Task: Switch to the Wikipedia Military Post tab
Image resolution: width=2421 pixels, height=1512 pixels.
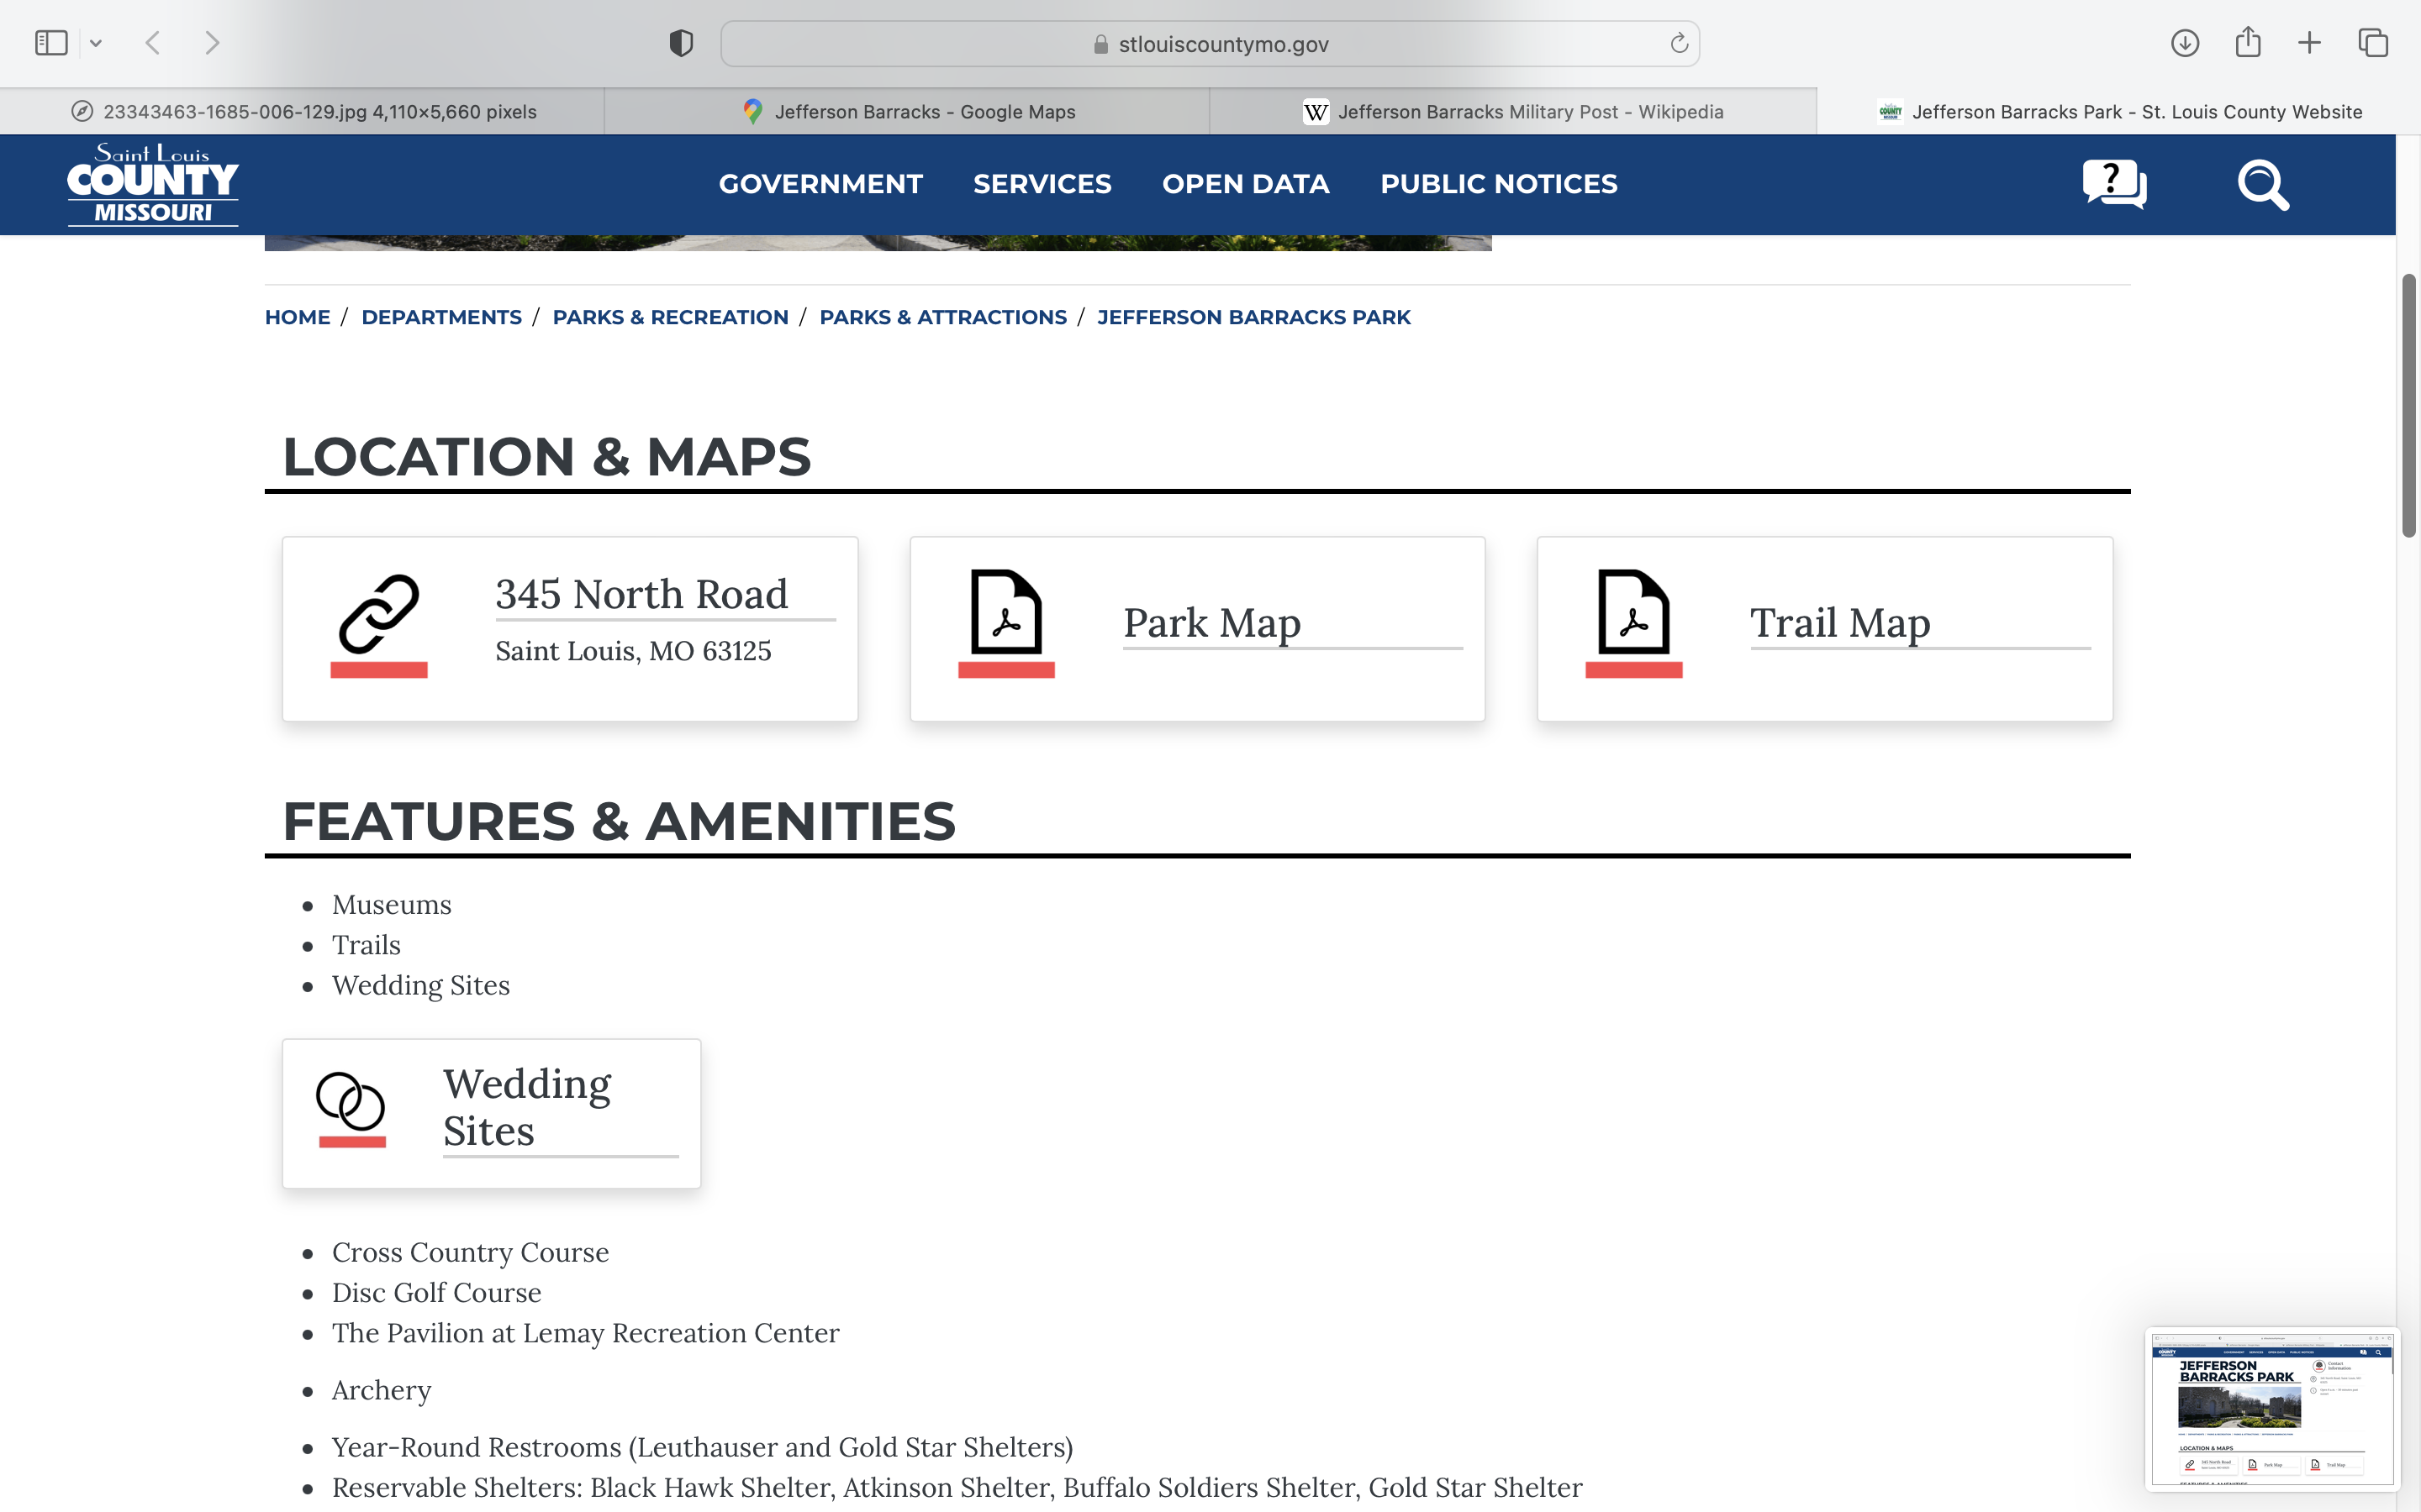Action: 1512,112
